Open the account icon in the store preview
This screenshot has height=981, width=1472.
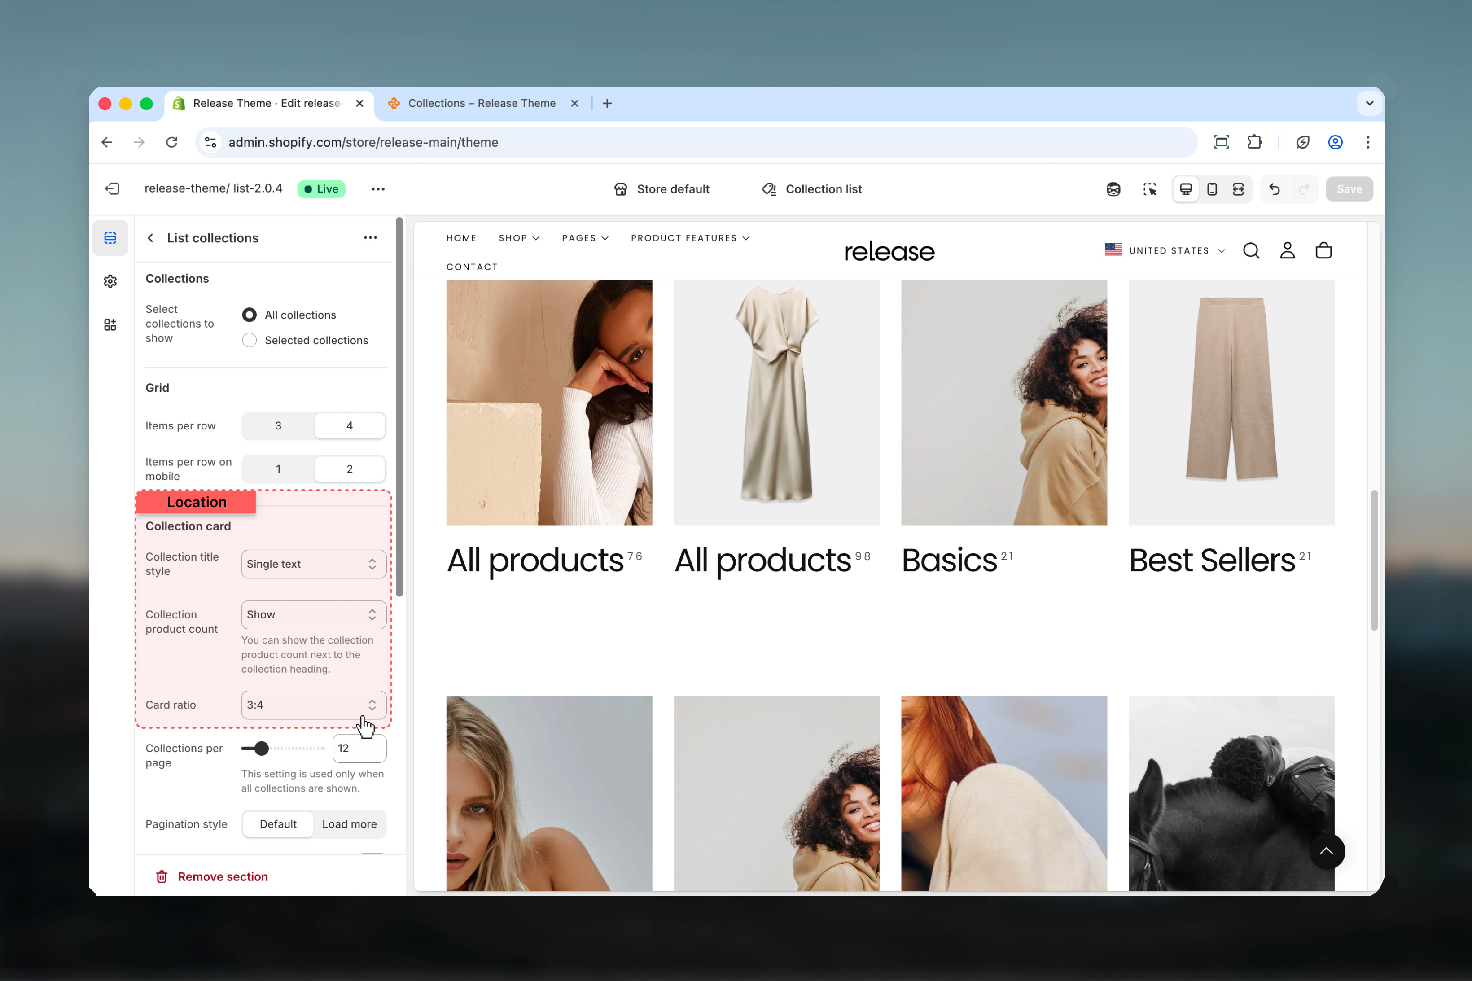pos(1288,251)
